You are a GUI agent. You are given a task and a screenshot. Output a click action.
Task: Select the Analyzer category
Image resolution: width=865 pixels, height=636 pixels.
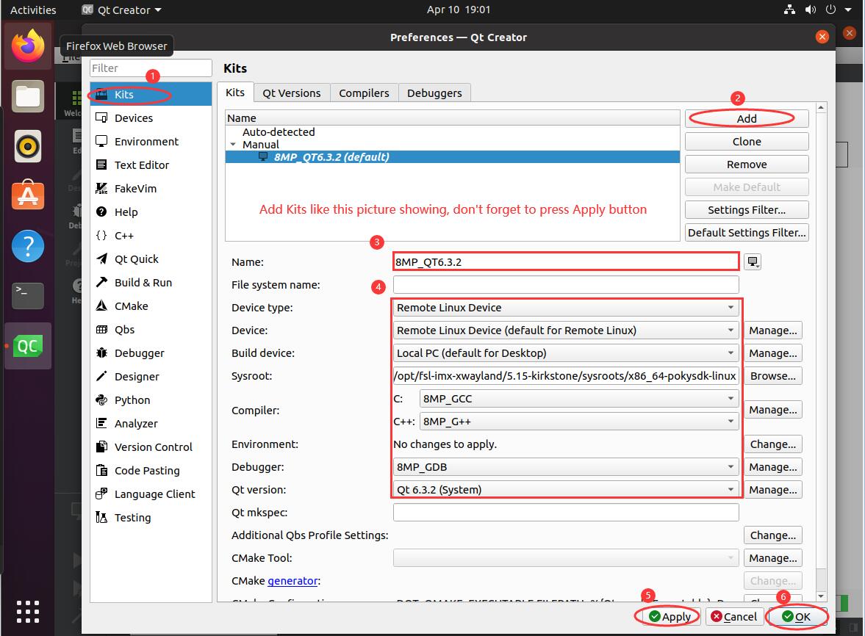coord(151,424)
